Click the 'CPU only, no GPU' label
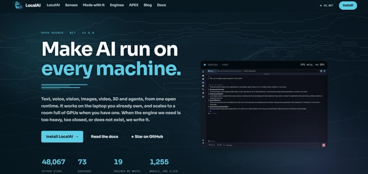368x174 pixels. [x=312, y=64]
